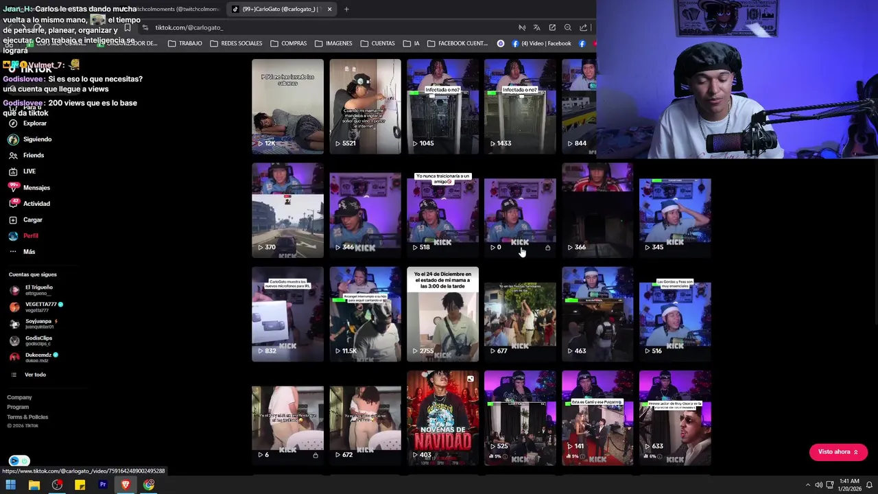Open the IMAGENES bookmarks folder
The height and width of the screenshot is (494, 878).
point(333,43)
